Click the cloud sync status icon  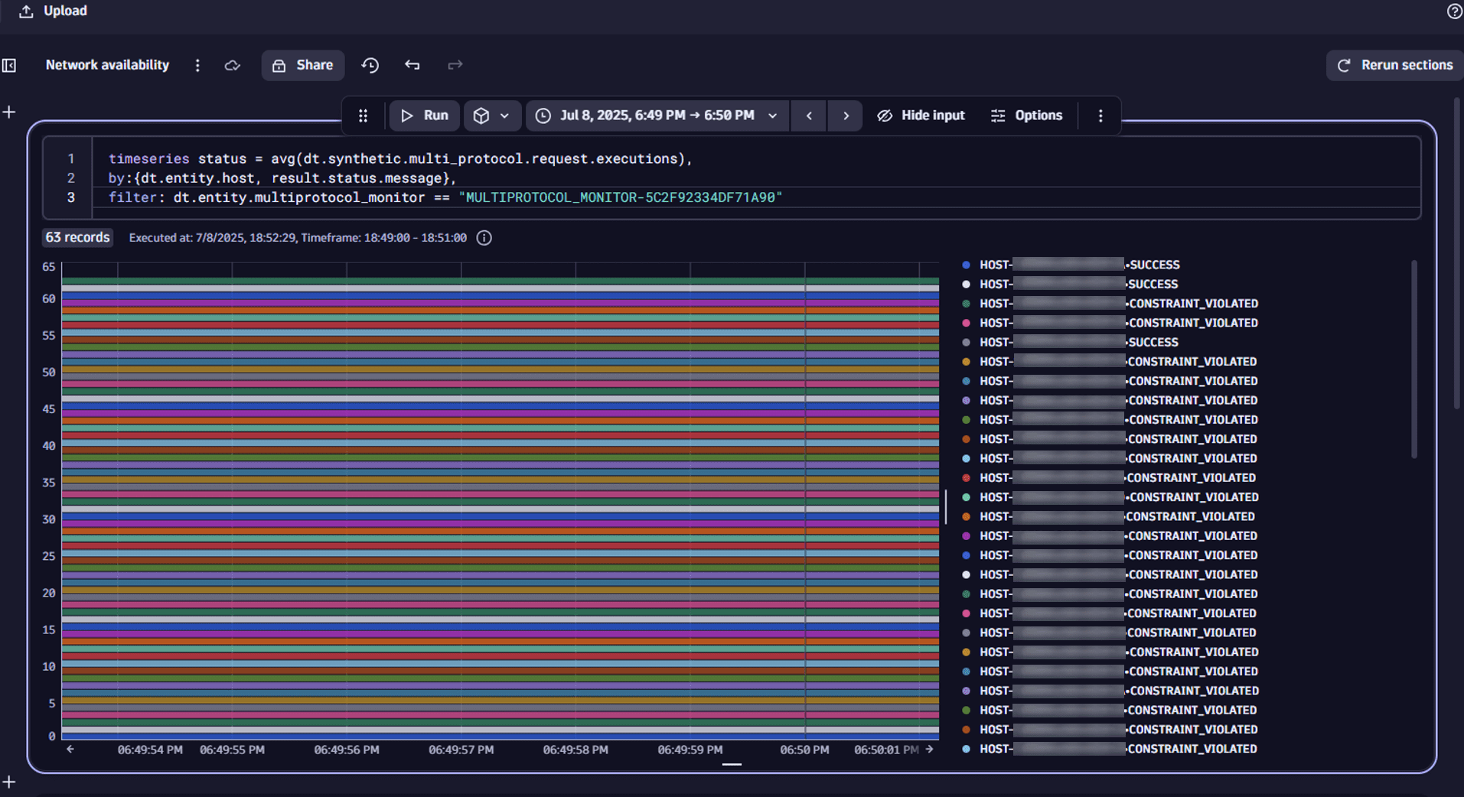pos(233,65)
